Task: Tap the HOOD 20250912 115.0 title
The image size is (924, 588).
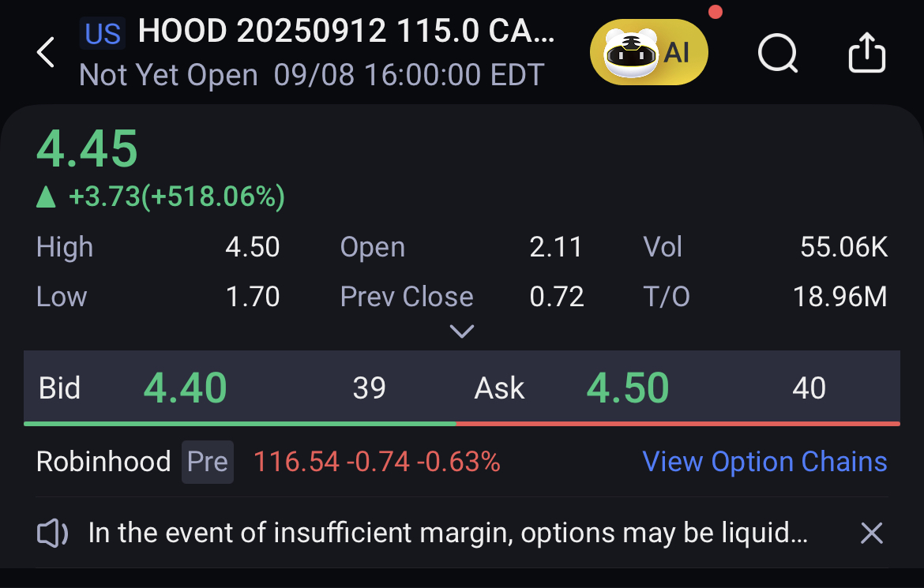Action: coord(347,31)
